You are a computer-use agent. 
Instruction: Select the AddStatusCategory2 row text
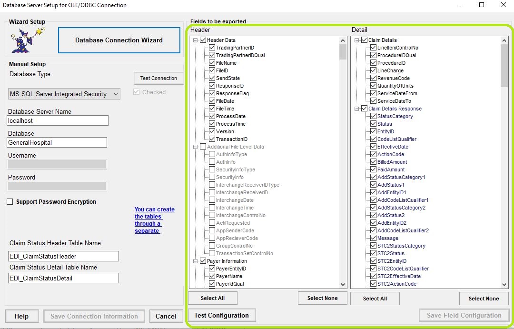point(401,208)
